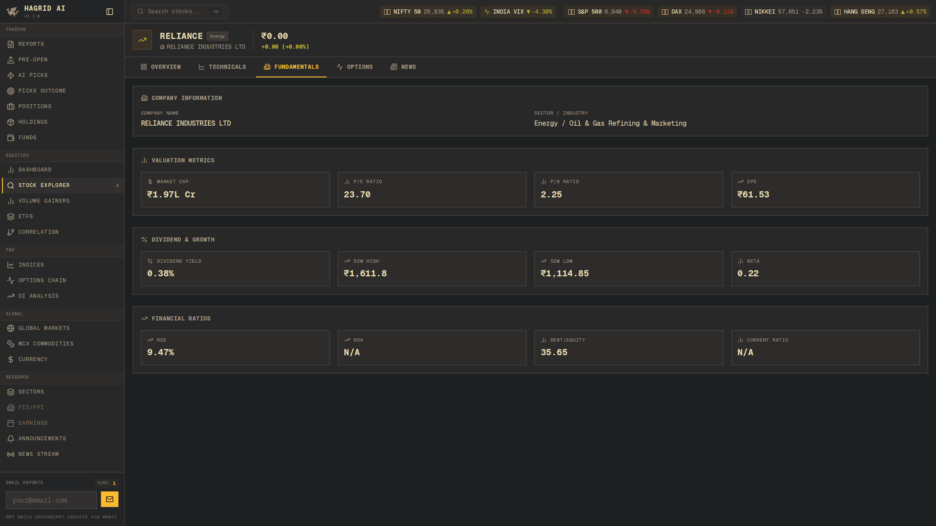
Task: Collapse the sidebar with the panel toggle
Action: [x=110, y=11]
